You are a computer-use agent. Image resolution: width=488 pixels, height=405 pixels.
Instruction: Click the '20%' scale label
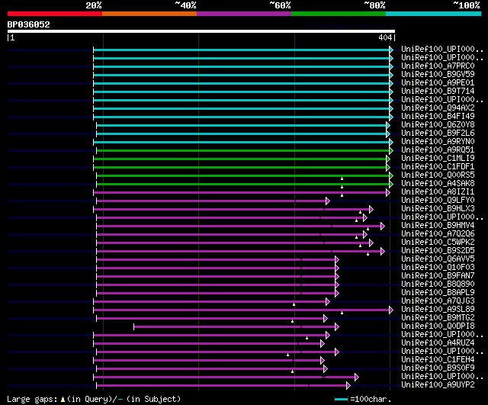94,5
